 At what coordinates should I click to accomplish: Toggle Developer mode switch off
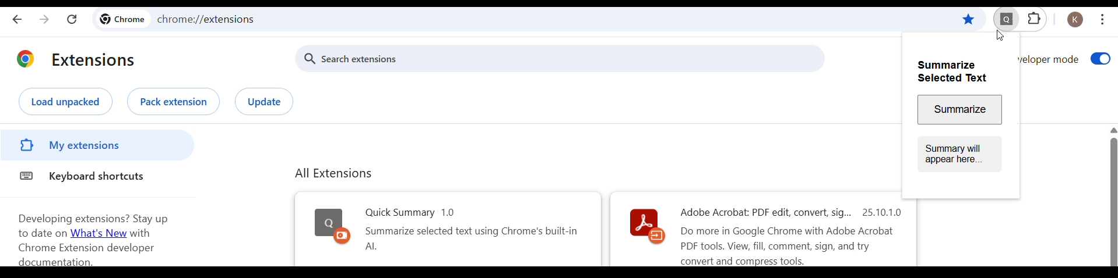1100,59
